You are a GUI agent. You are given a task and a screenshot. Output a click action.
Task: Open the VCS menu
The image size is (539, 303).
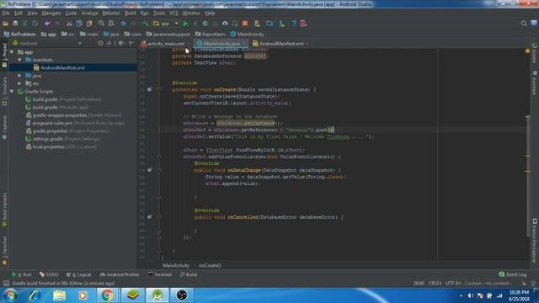(x=173, y=13)
